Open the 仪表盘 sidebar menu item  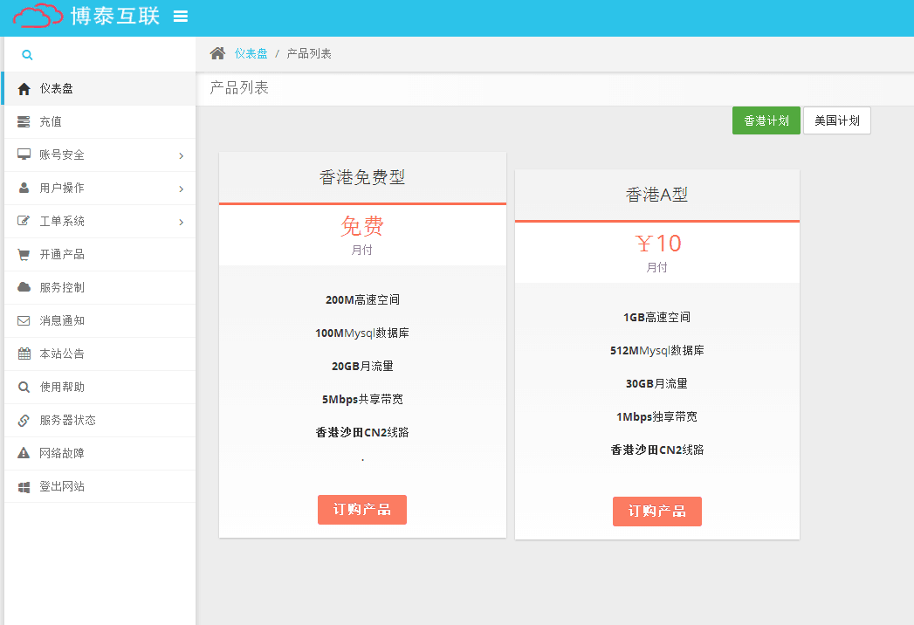point(100,89)
